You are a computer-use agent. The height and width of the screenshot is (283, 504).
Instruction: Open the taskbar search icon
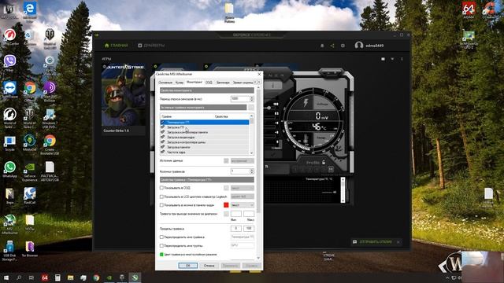point(19,277)
